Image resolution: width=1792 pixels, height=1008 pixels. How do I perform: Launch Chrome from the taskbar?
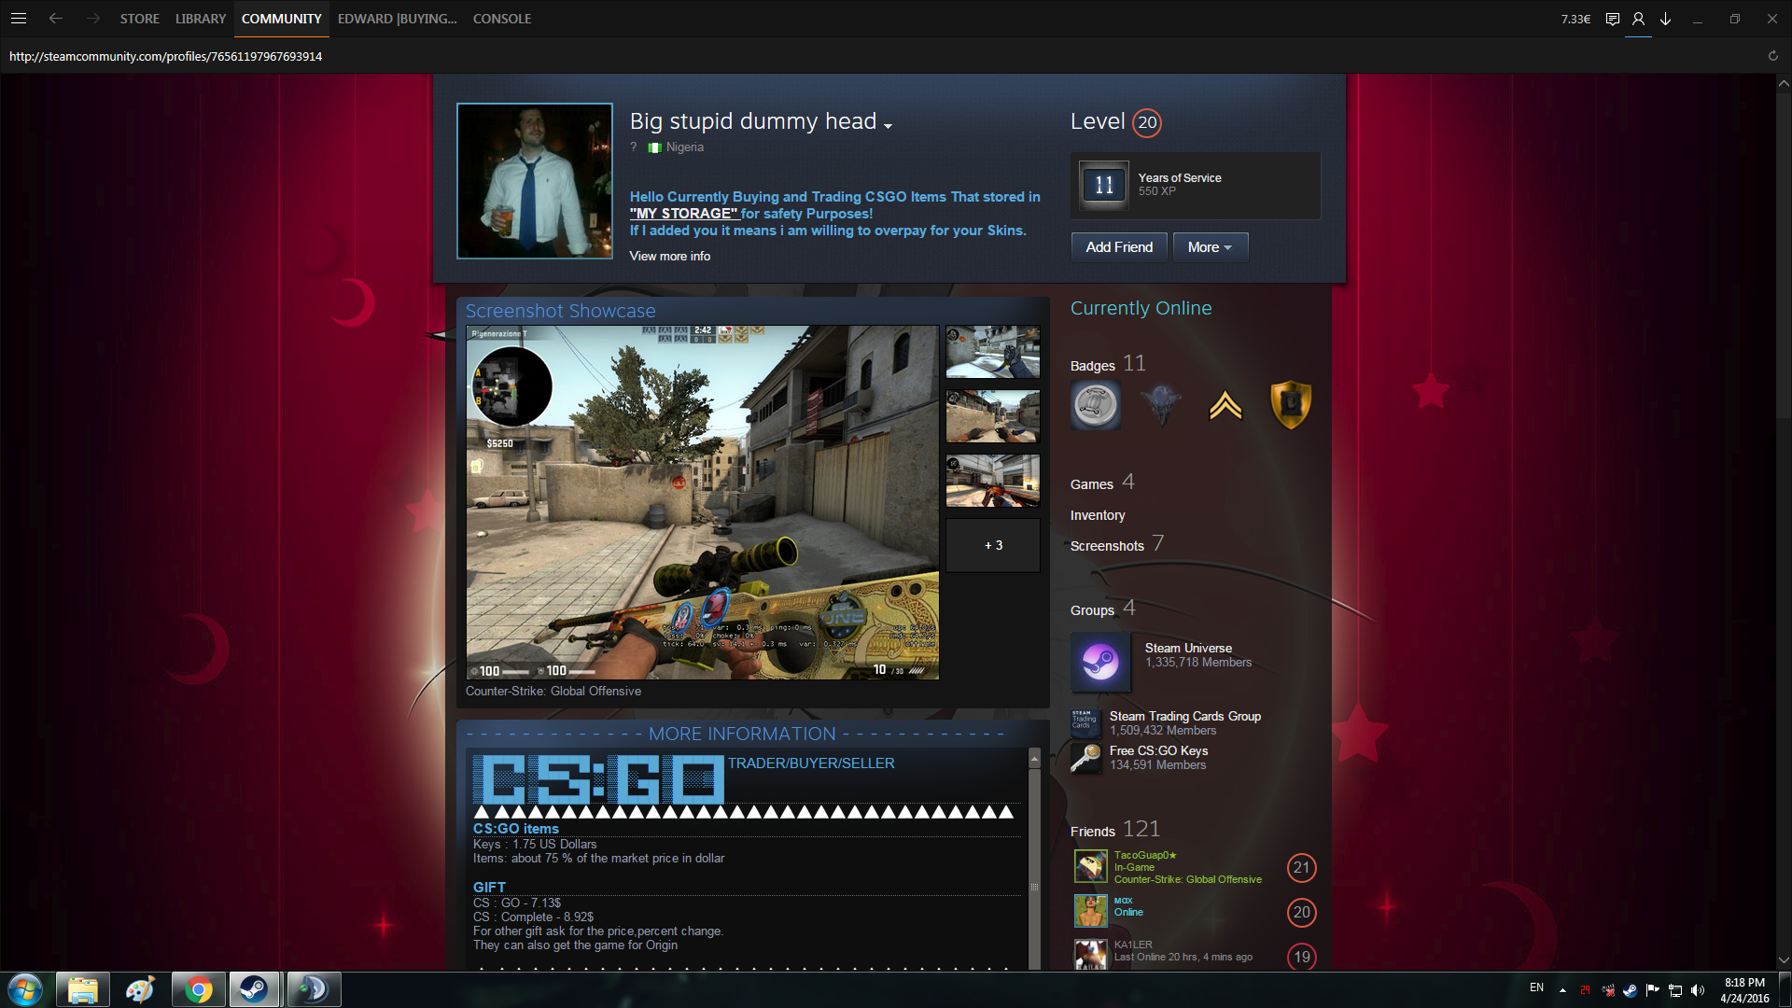(198, 989)
